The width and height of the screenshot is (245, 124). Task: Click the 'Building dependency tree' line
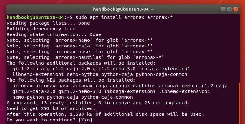tap(41, 29)
